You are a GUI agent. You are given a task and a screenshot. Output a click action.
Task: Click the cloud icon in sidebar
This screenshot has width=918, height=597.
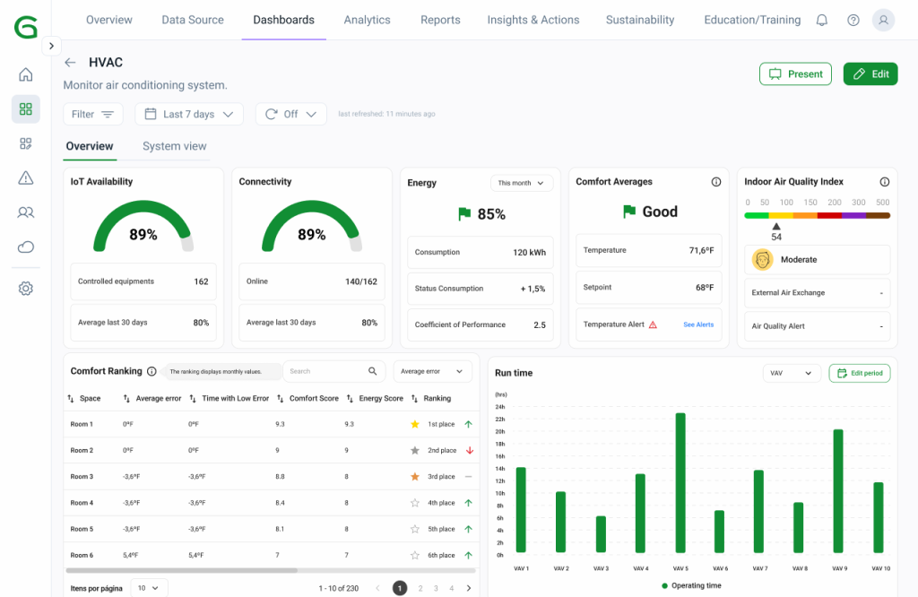point(26,247)
